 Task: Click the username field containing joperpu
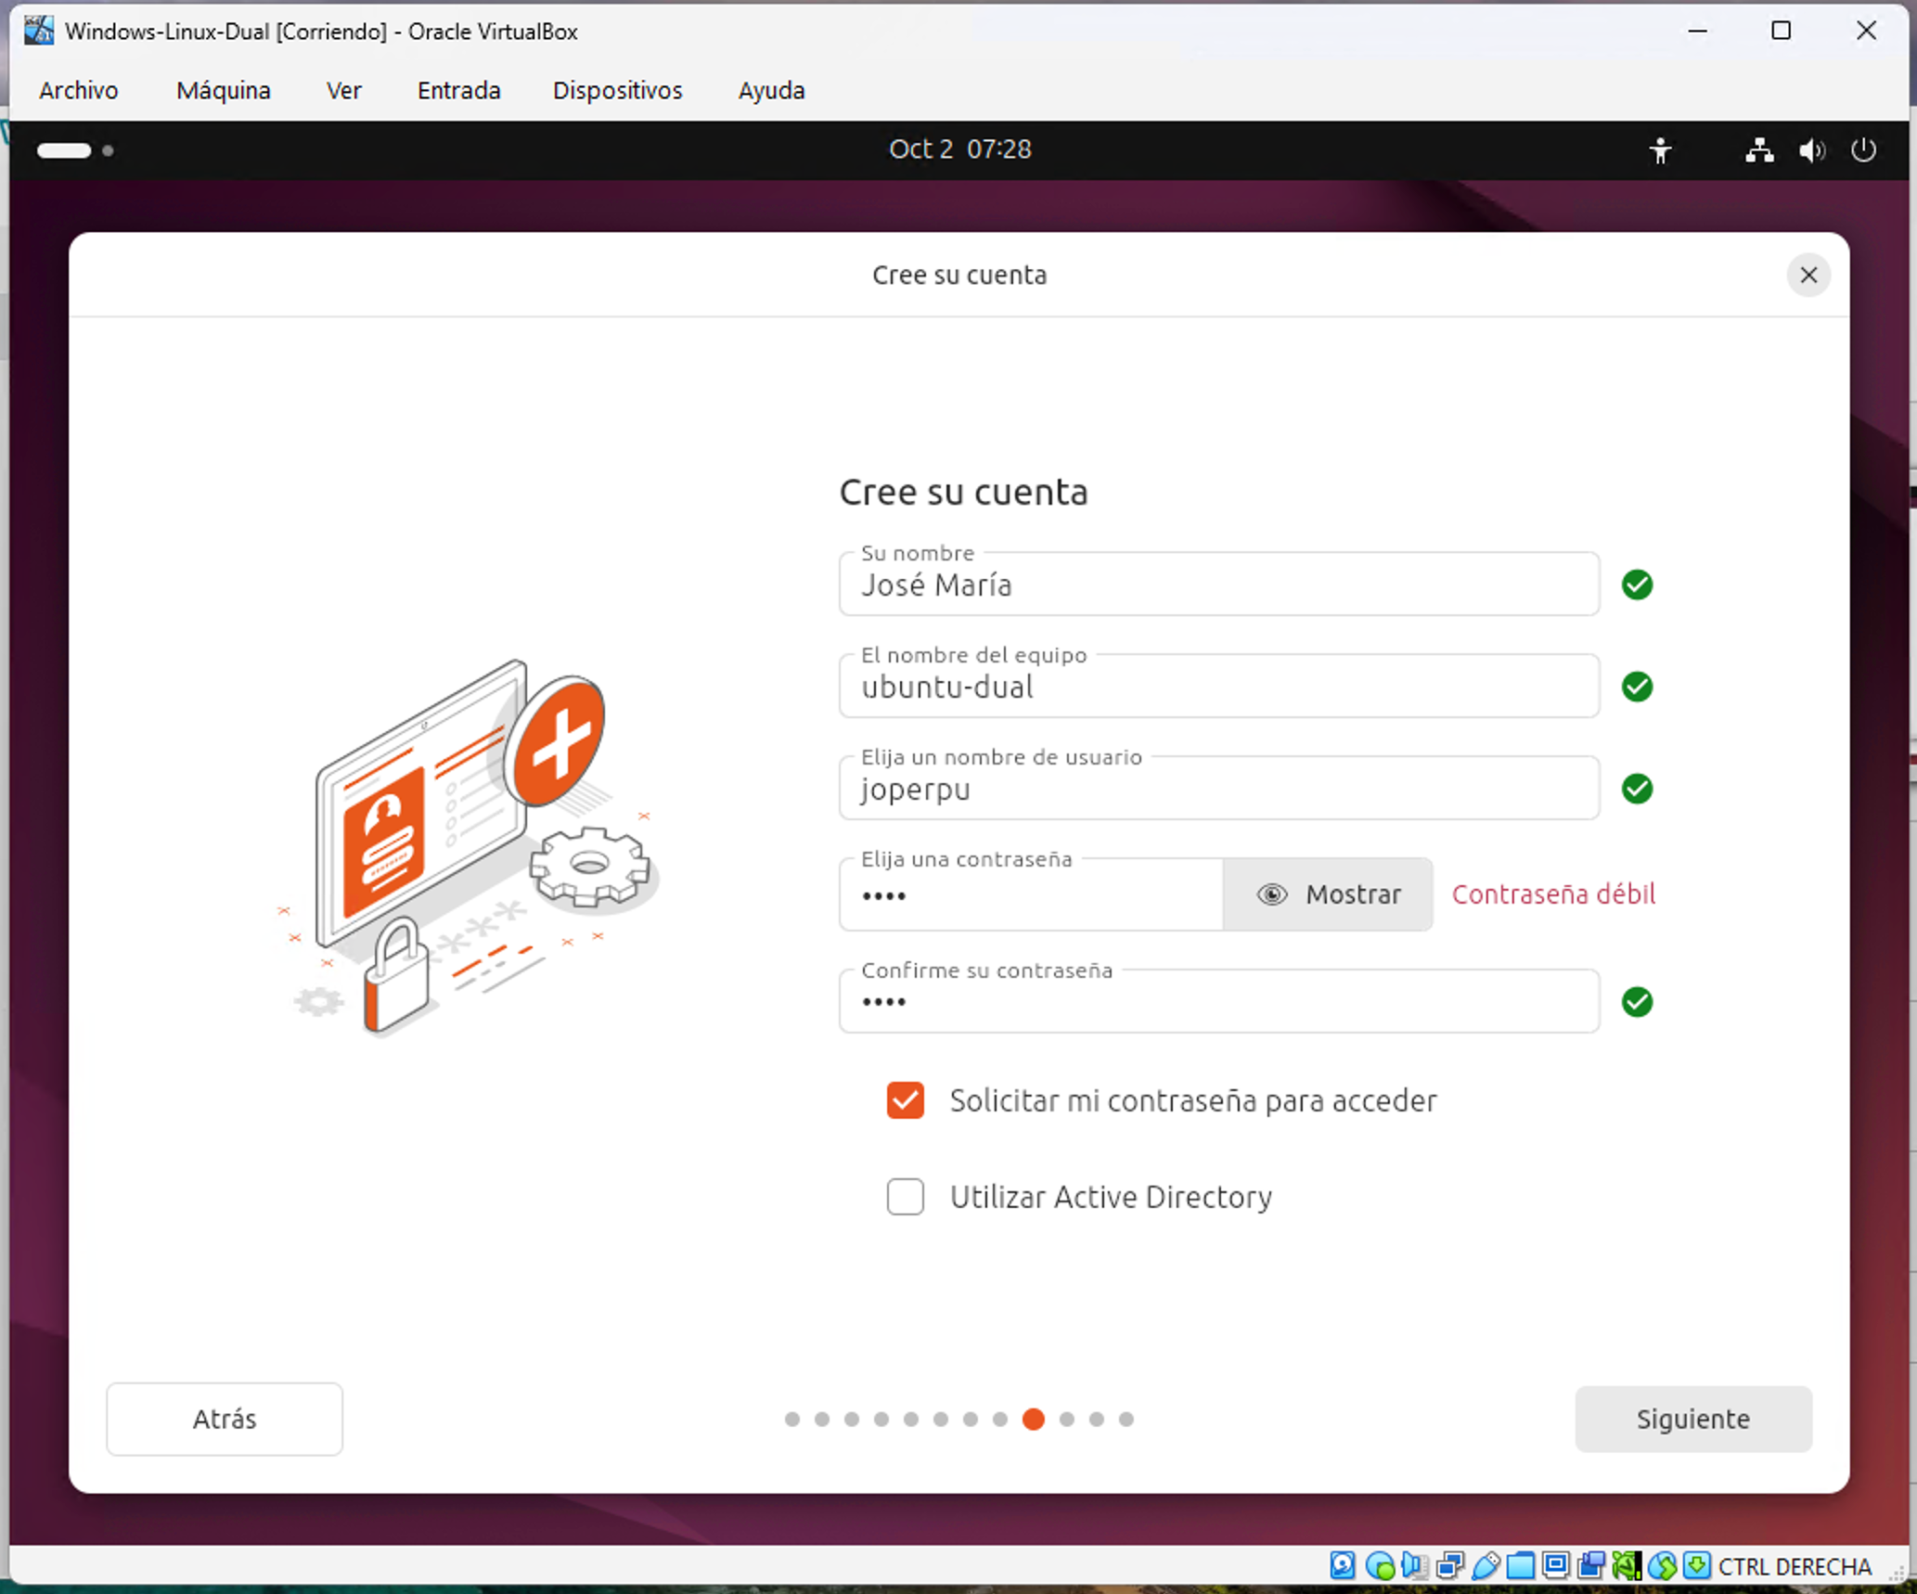click(1219, 788)
